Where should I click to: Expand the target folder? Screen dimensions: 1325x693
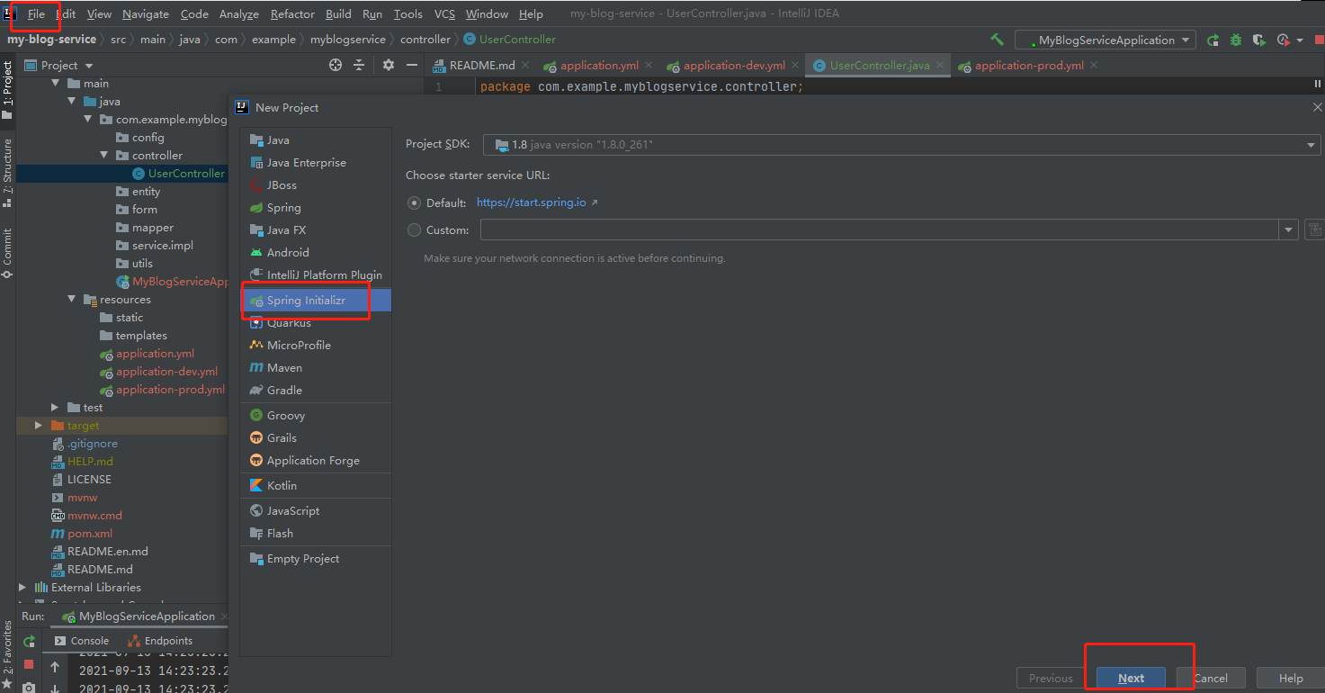(39, 426)
